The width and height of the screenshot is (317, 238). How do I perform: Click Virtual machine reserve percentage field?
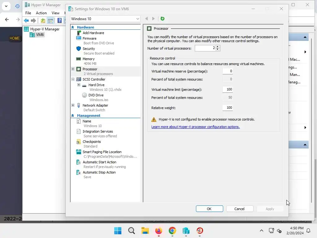(228, 71)
